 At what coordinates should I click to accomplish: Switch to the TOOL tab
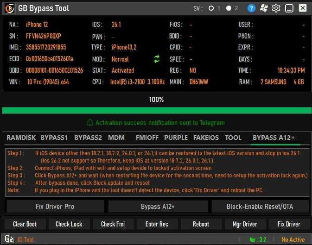click(233, 138)
